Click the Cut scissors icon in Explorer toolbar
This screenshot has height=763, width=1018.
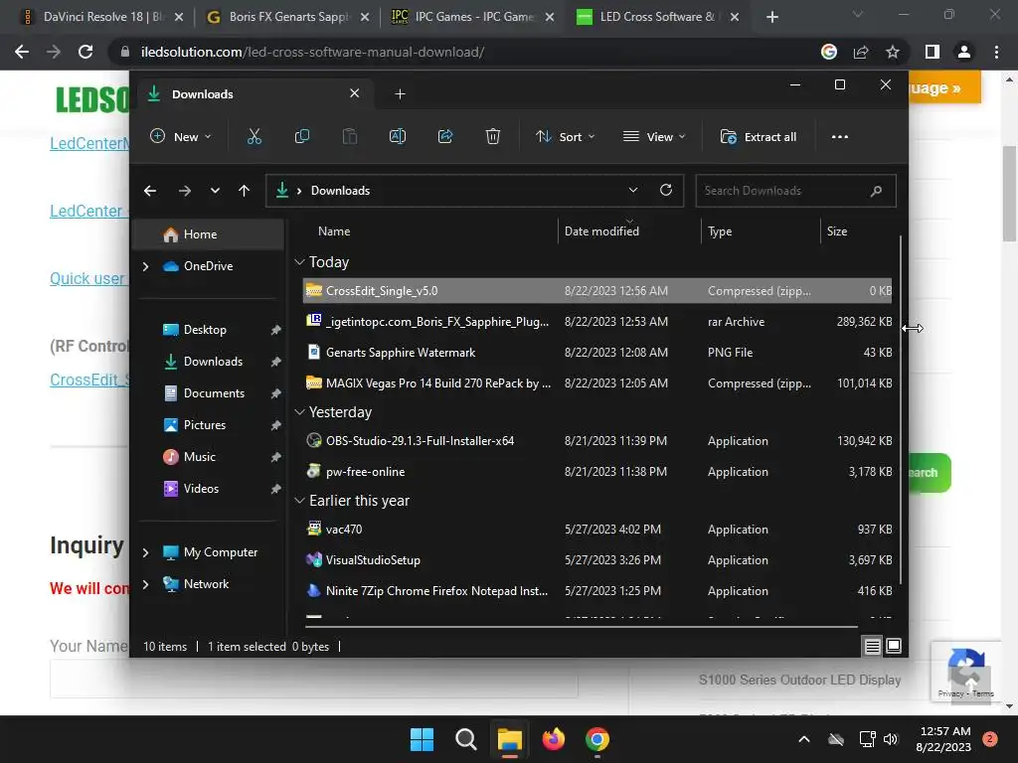(254, 137)
